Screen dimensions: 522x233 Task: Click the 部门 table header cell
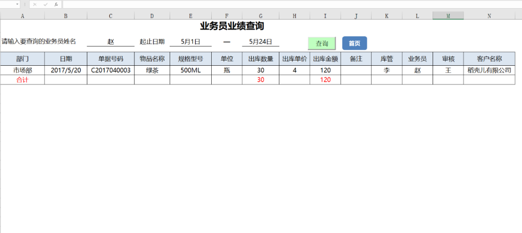click(22, 59)
